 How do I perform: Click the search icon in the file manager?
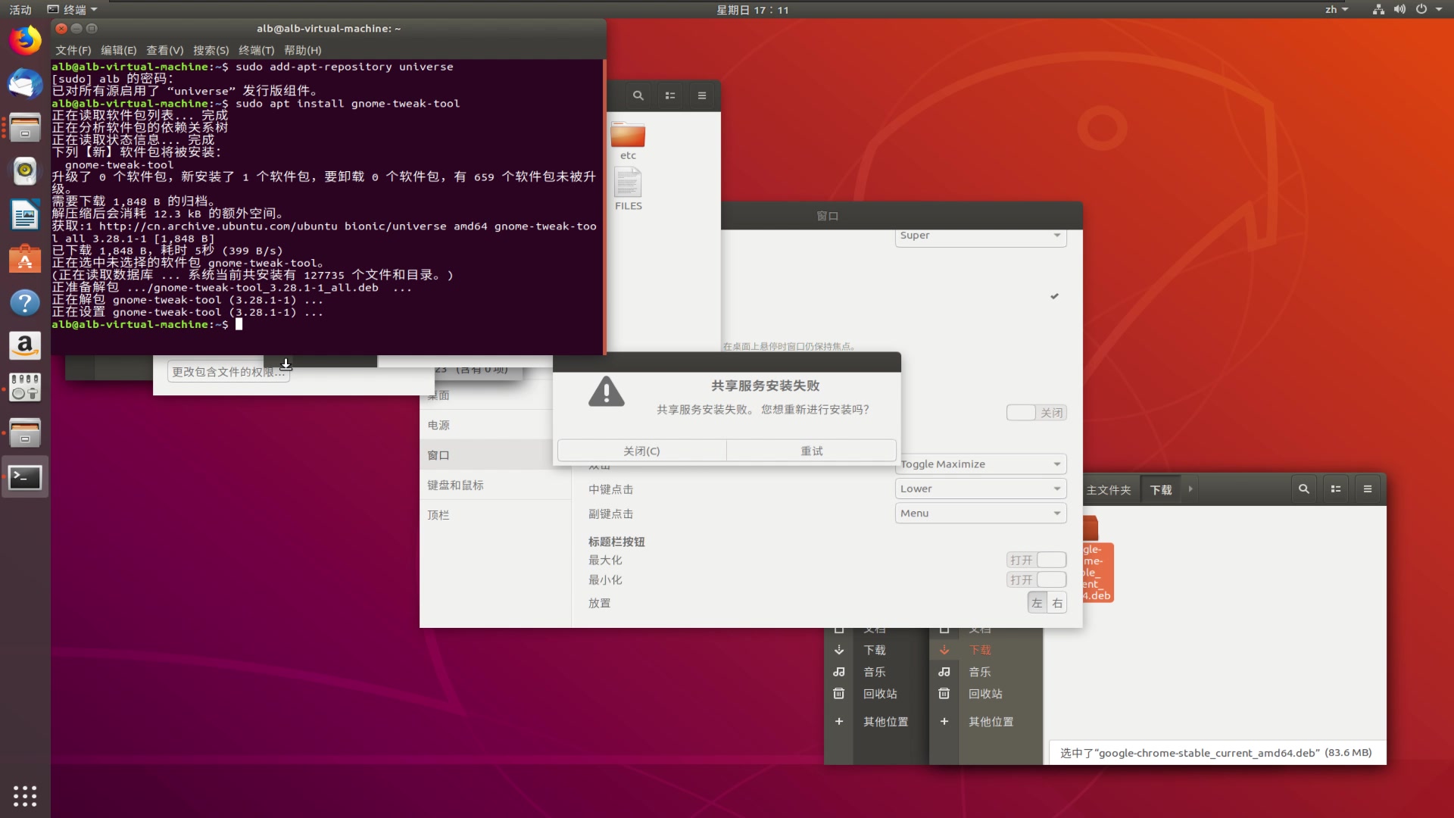(x=638, y=95)
